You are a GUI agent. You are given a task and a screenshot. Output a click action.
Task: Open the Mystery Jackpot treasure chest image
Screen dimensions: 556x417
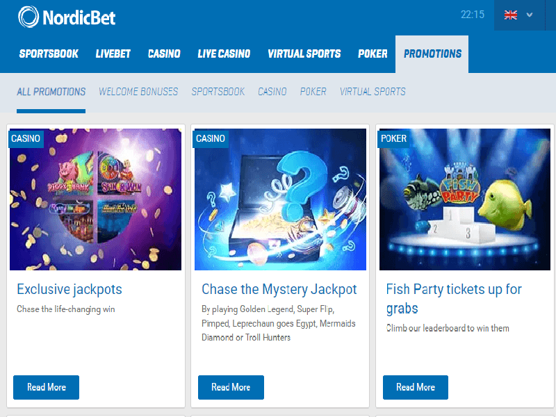[x=280, y=199]
